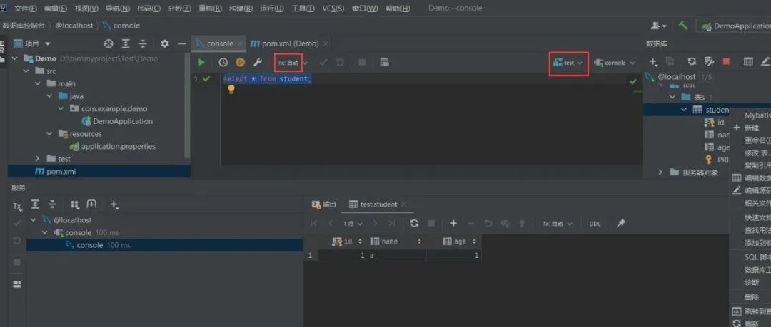
Task: Switch to the 输出 output tab
Action: pyautogui.click(x=325, y=204)
